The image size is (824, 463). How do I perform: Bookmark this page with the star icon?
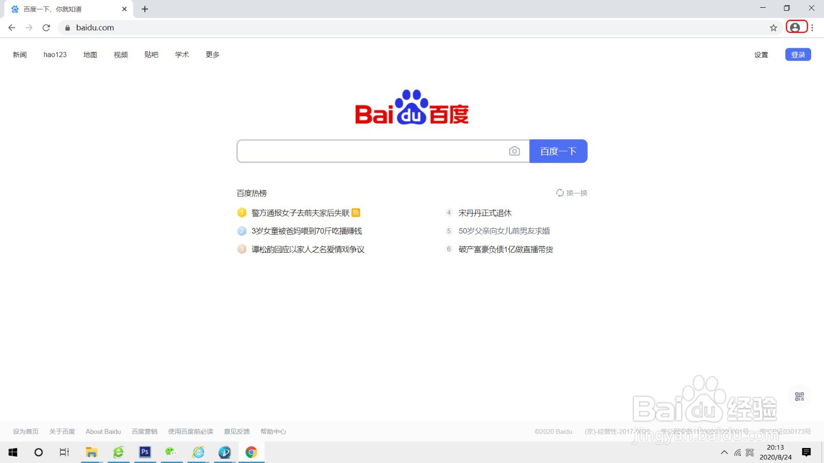[x=772, y=28]
